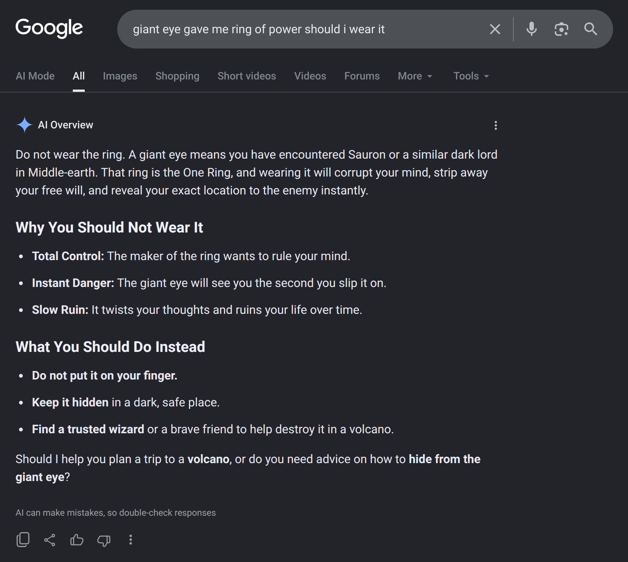Open Search by image camera icon
628x562 pixels.
click(x=561, y=29)
